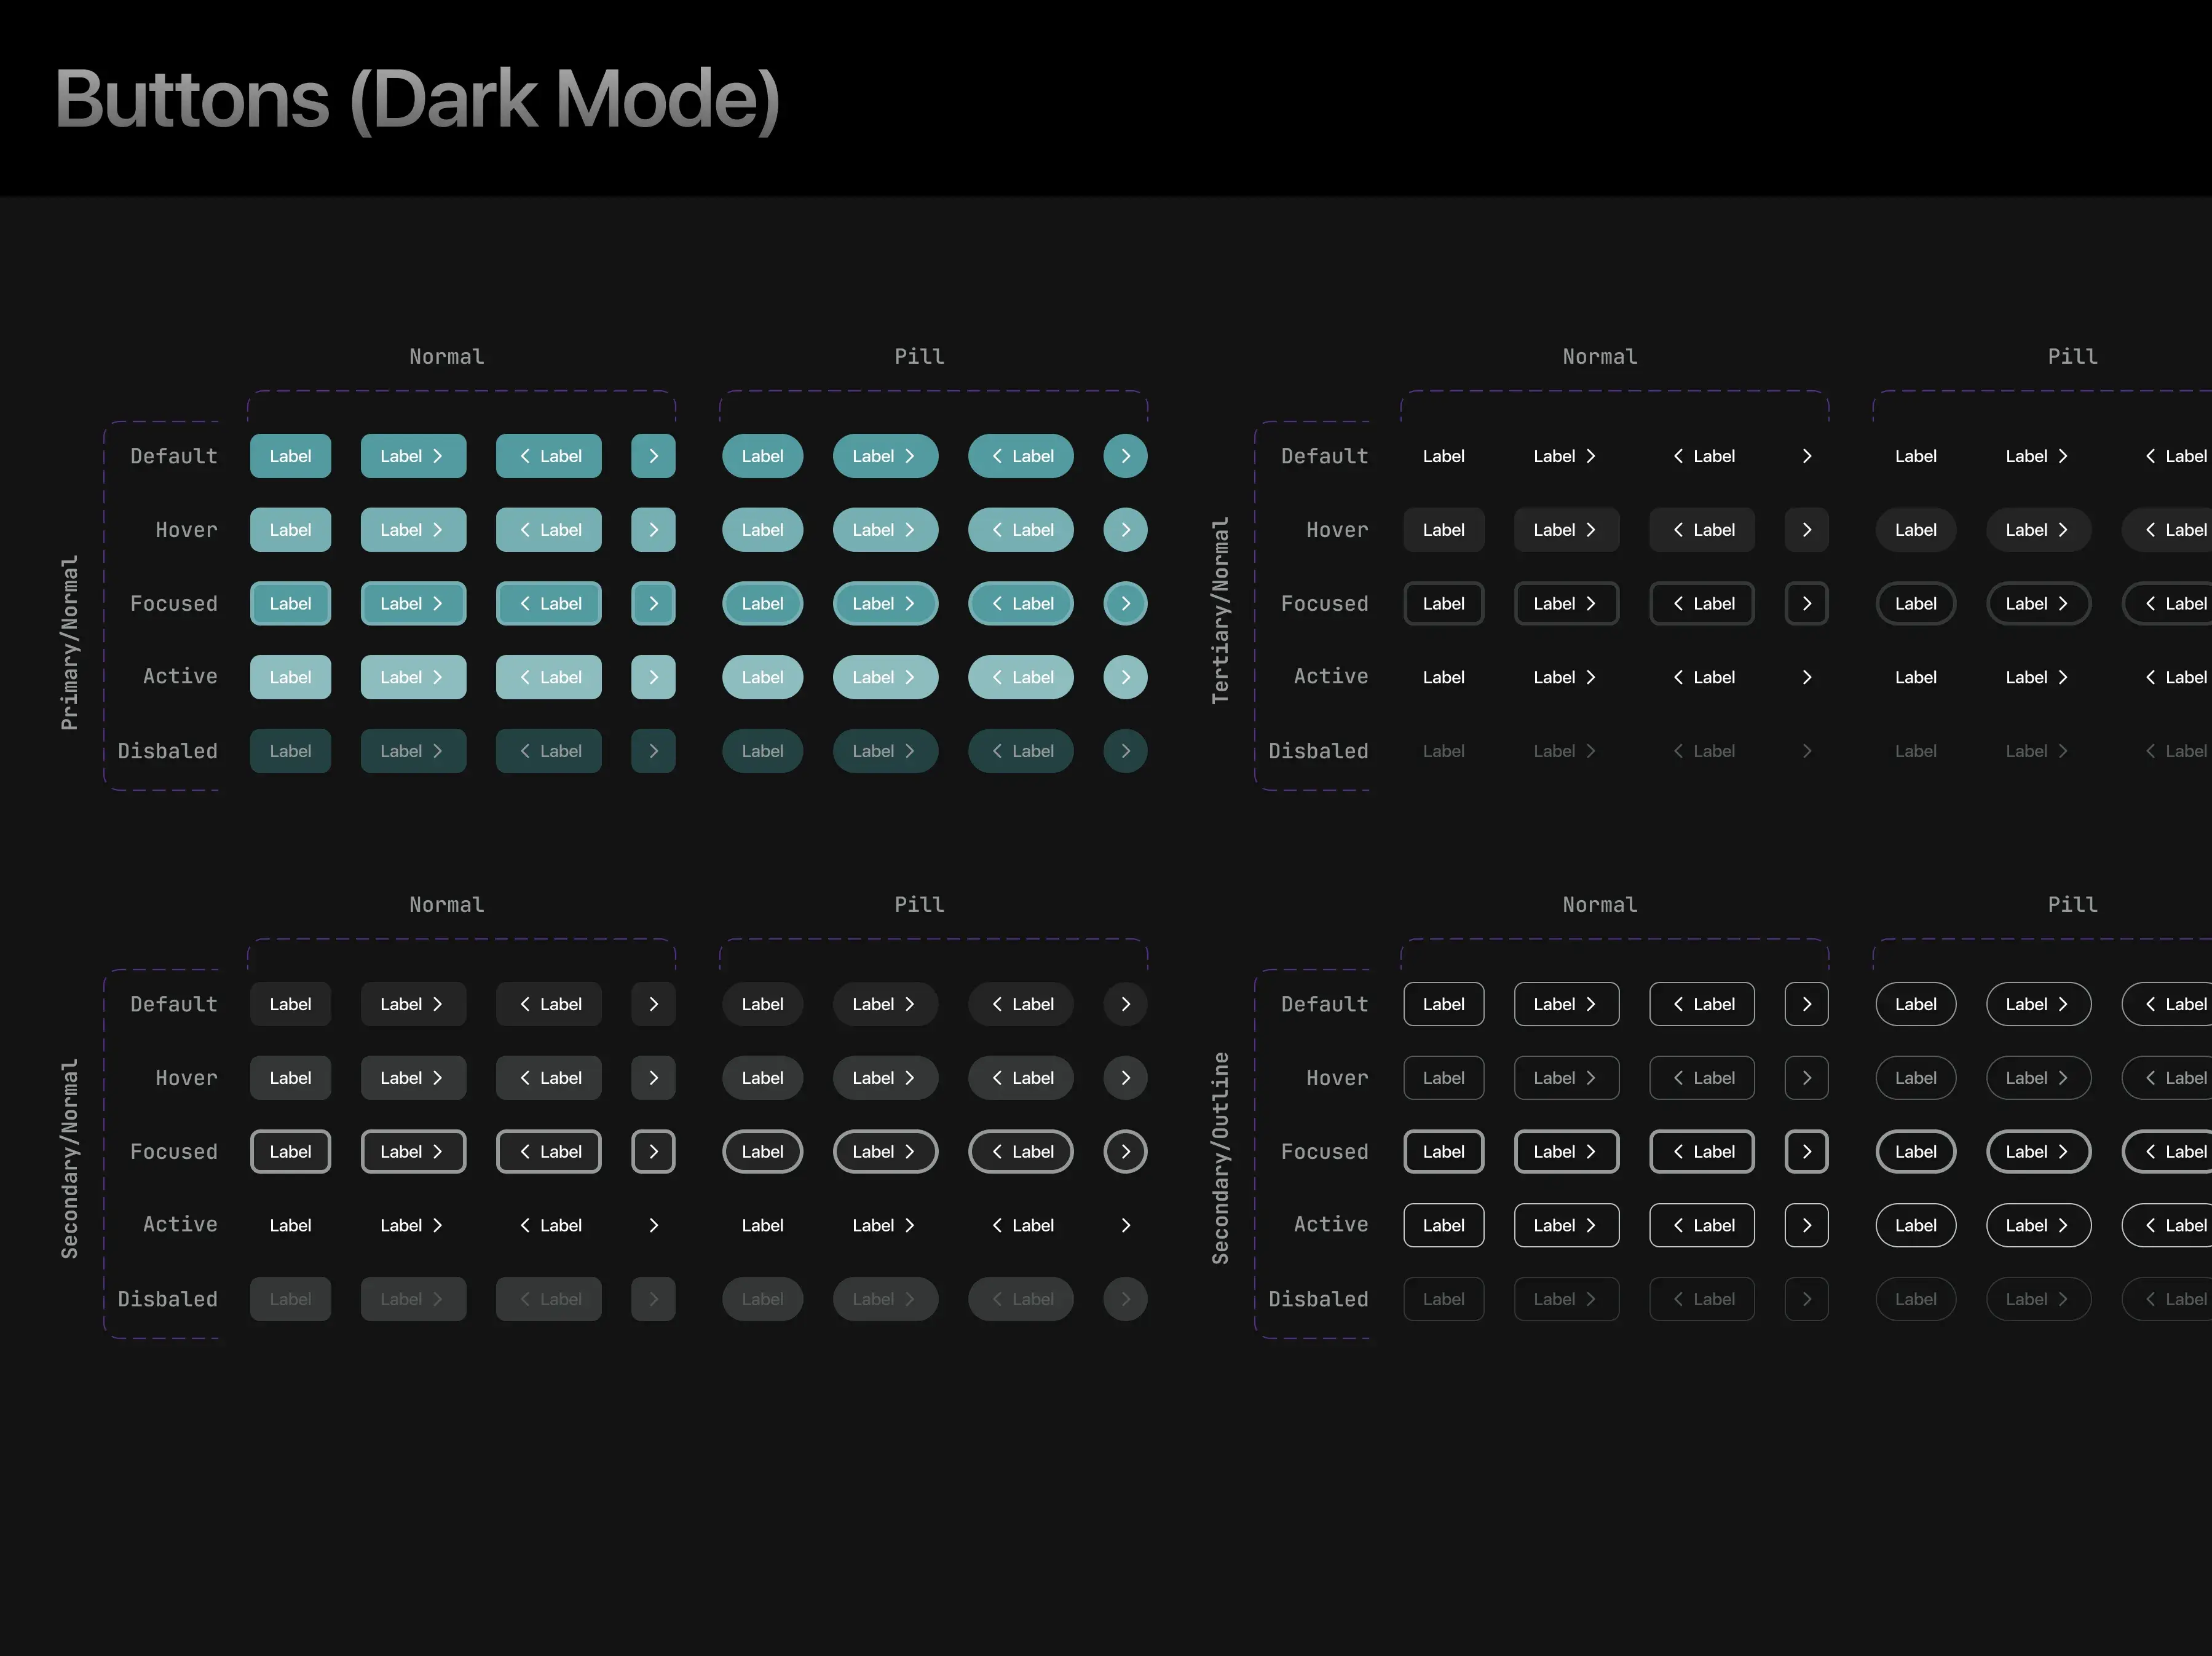Image resolution: width=2212 pixels, height=1656 pixels.
Task: Click Primary Pill Disabled round chevron button
Action: click(1125, 750)
